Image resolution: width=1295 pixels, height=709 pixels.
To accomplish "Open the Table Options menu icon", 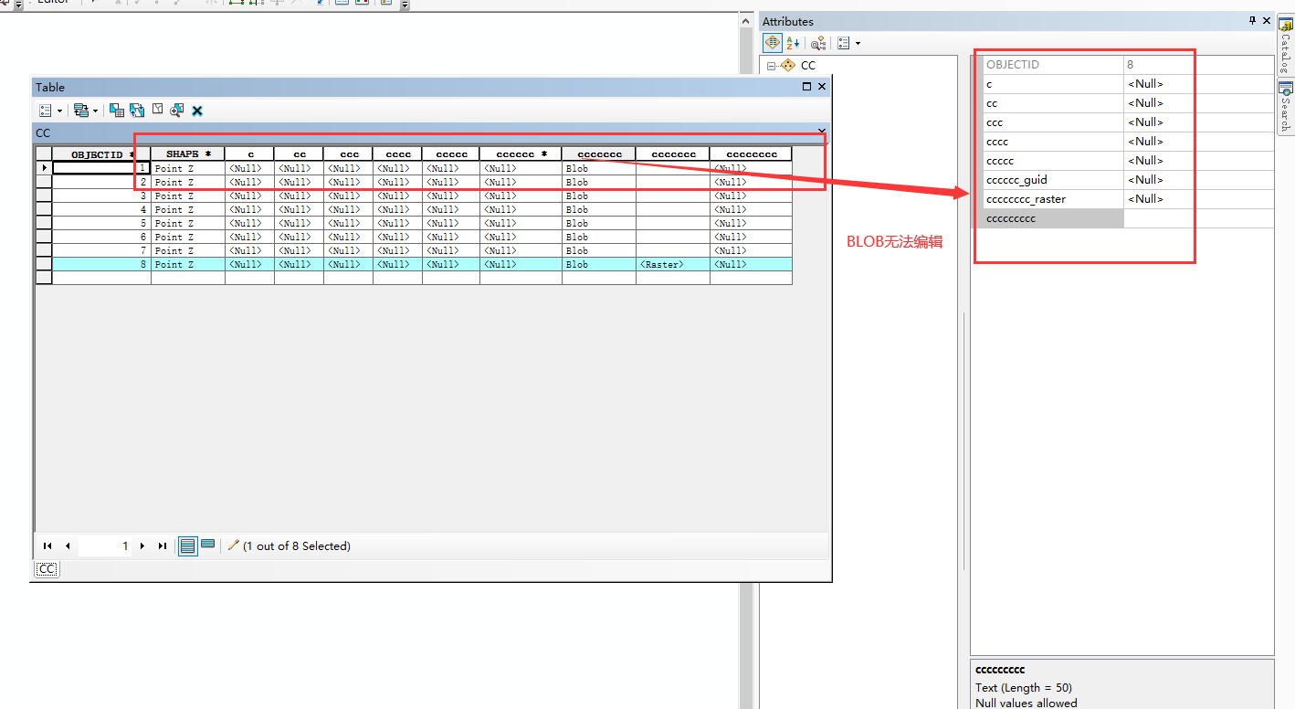I will 43,110.
